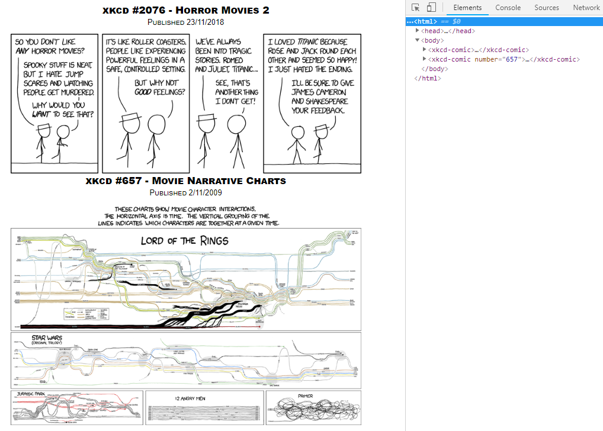Select the html root node row

click(504, 21)
